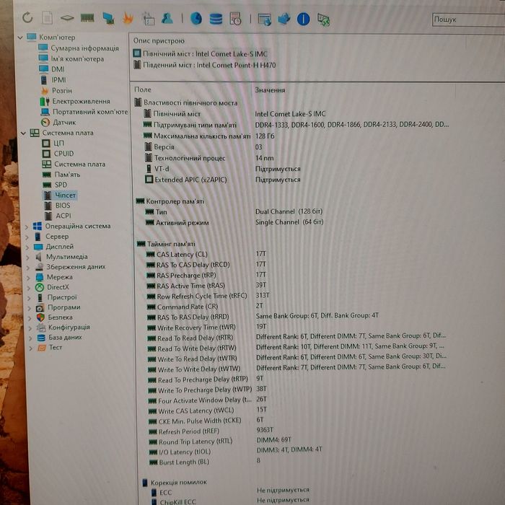Select Південний міст Intel Comet Point-H H470 device
The image size is (505, 505).
204,65
